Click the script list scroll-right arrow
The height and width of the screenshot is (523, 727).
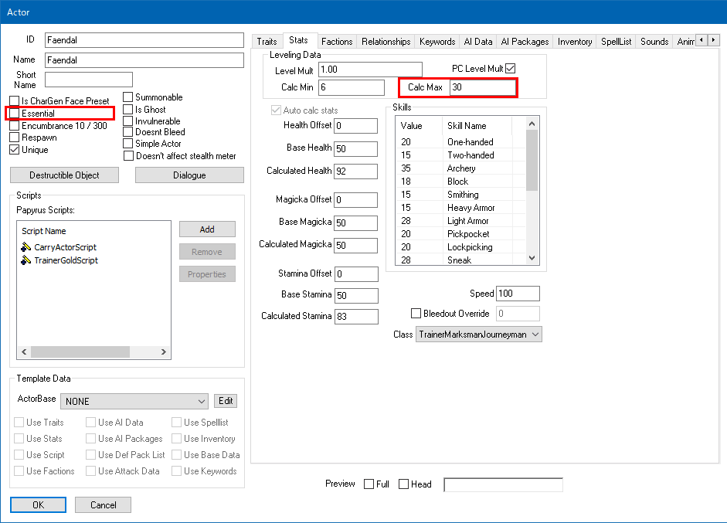[164, 352]
